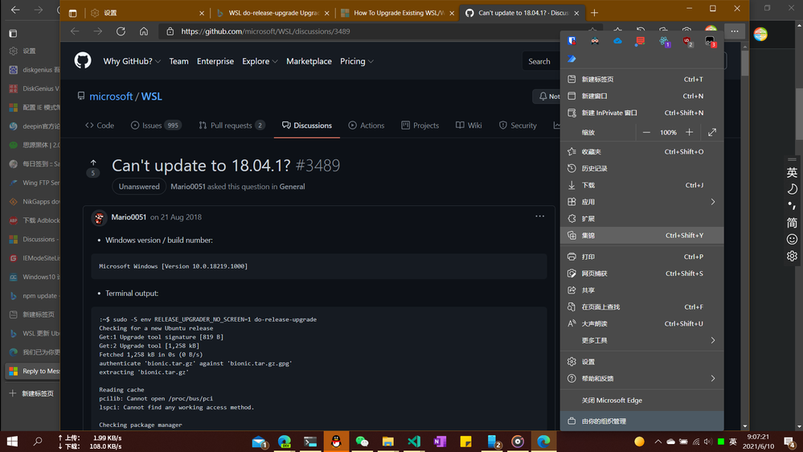The image size is (803, 452).
Task: Open the Marketplace link
Action: tap(309, 61)
